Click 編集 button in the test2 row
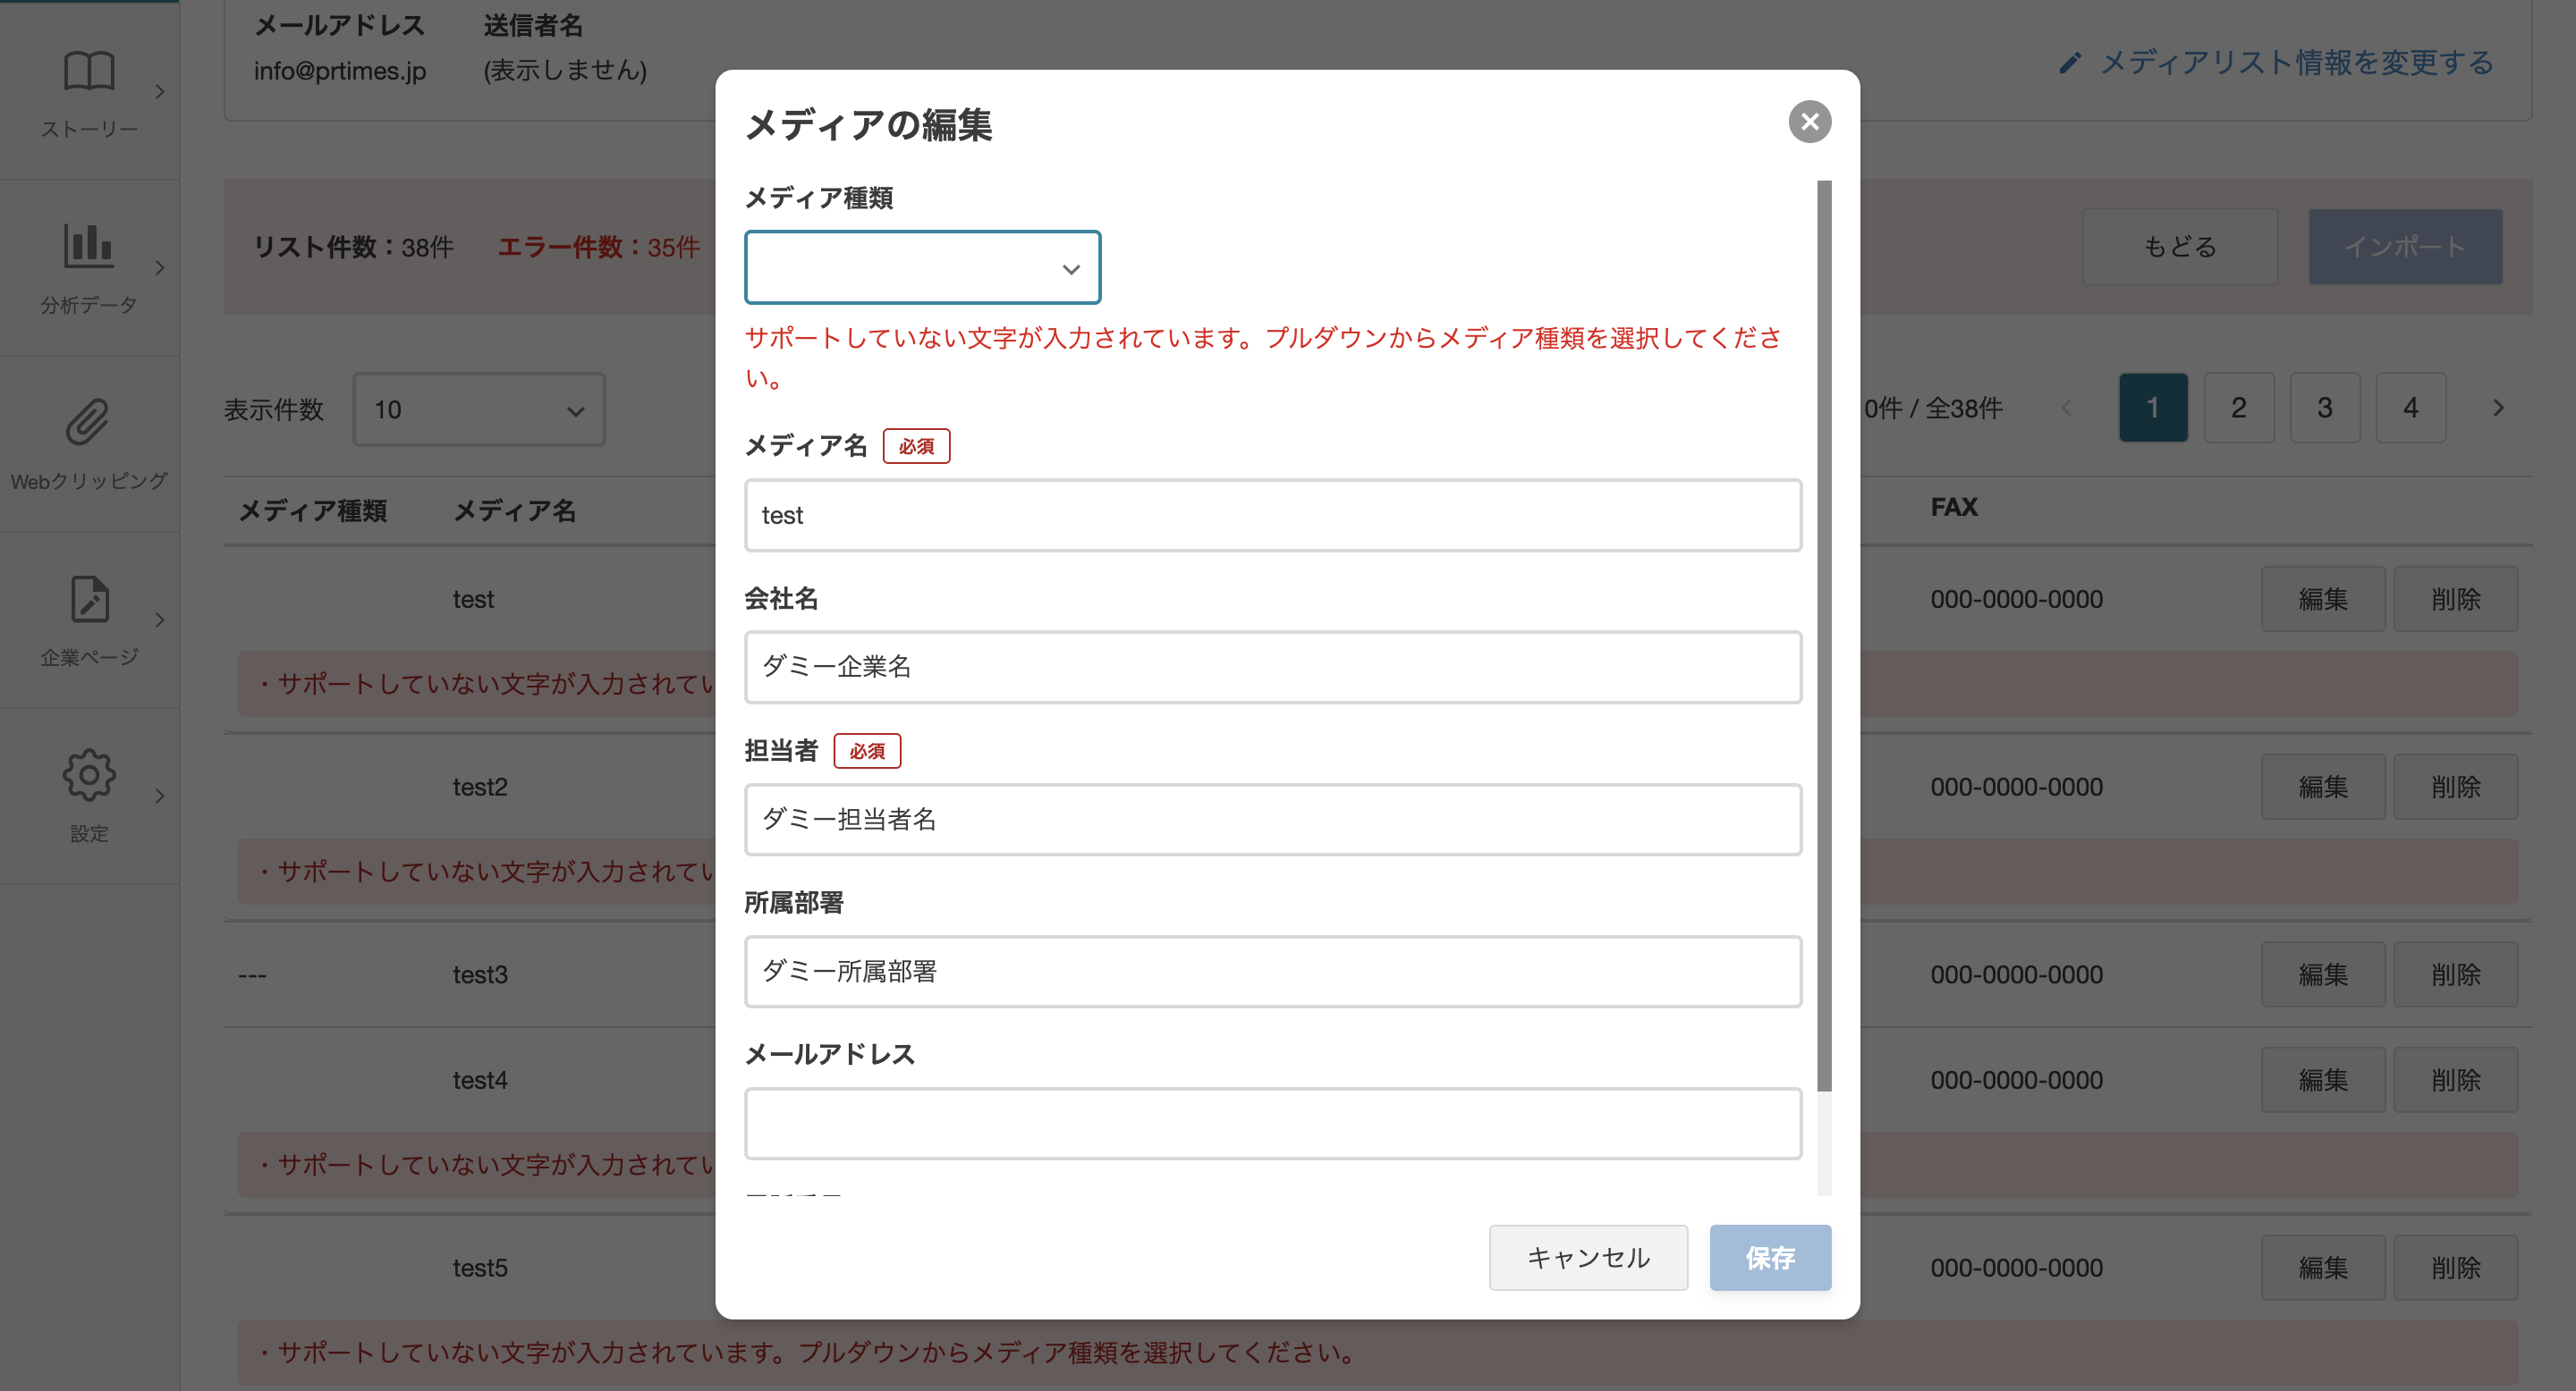This screenshot has width=2576, height=1391. tap(2323, 788)
